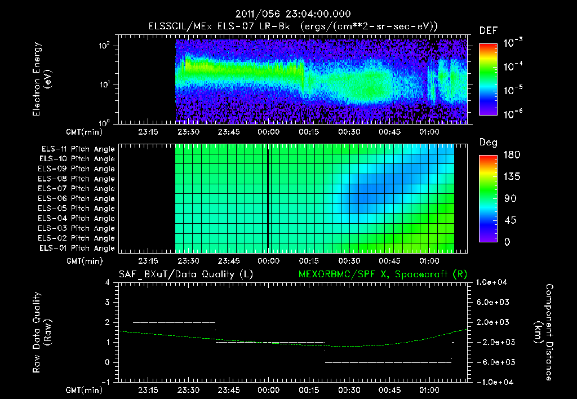Image resolution: width=577 pixels, height=399 pixels.
Task: Click the 10^-3 value on DEF scale
Action: click(513, 43)
